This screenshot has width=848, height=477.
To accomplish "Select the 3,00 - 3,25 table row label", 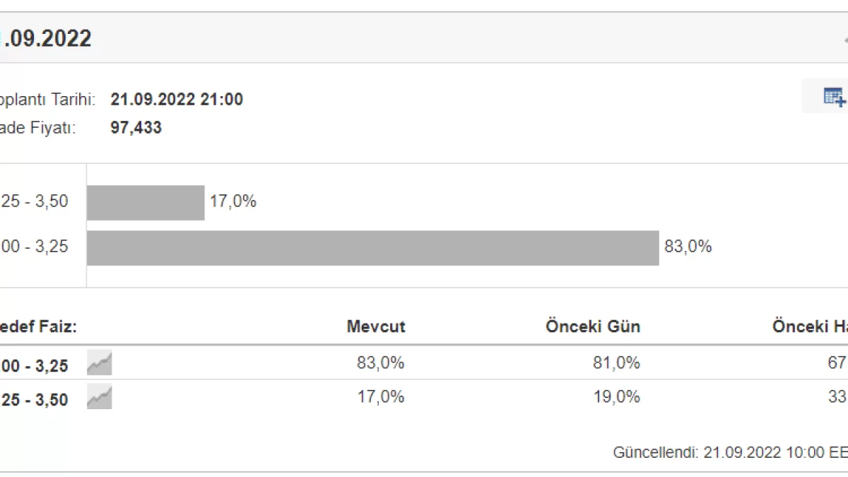I will pos(34,365).
